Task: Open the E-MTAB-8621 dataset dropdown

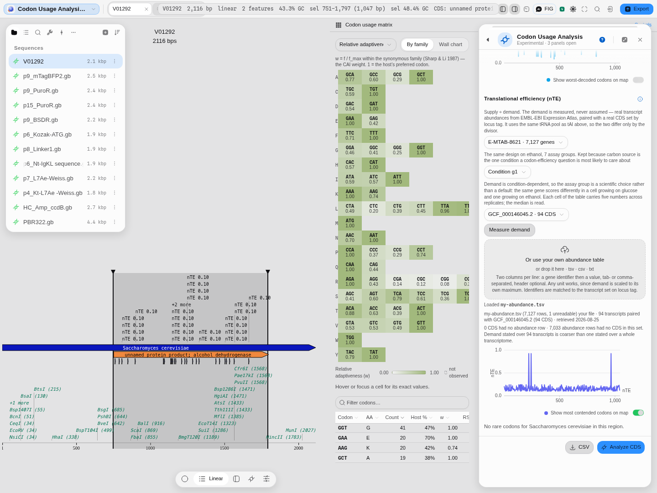Action: point(526,142)
